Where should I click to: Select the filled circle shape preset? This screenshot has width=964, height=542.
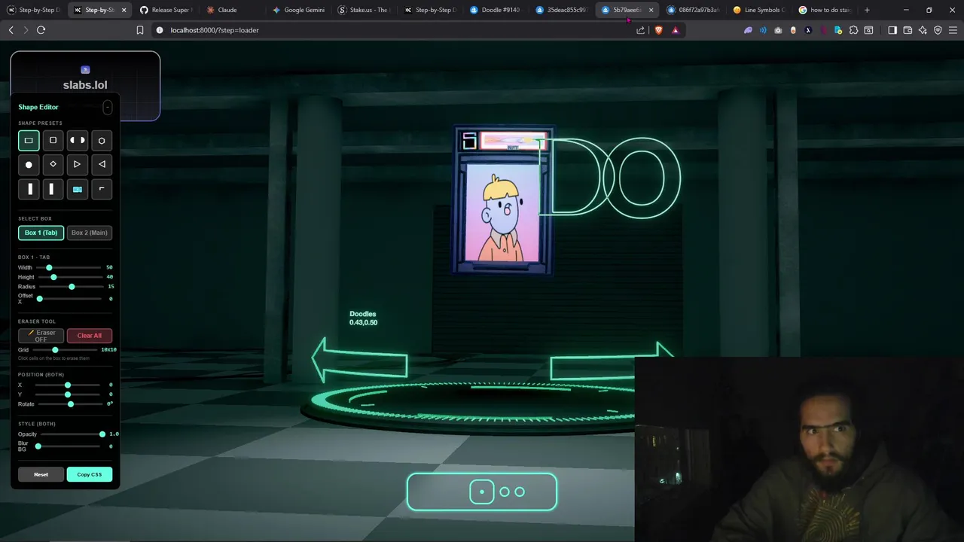pyautogui.click(x=29, y=164)
